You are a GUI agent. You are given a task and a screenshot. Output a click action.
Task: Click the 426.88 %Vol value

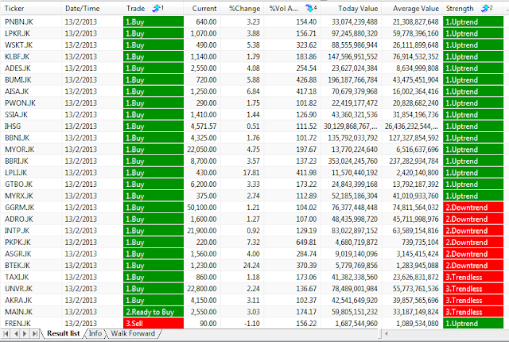(306, 80)
